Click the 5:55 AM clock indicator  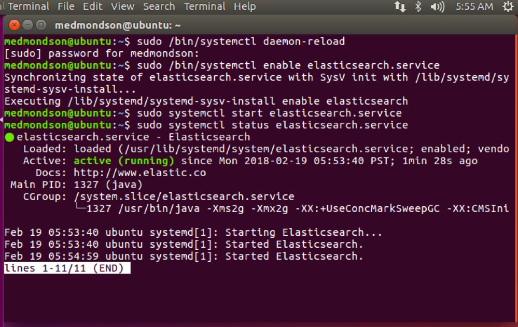[474, 7]
